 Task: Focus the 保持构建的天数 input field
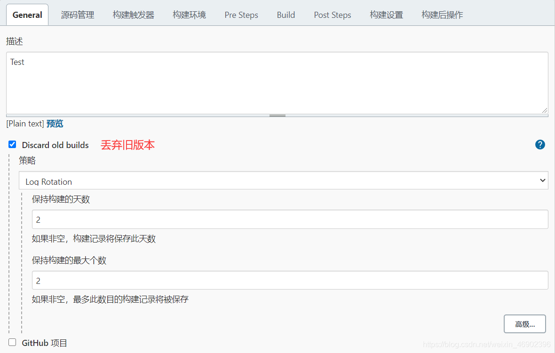pyautogui.click(x=290, y=220)
